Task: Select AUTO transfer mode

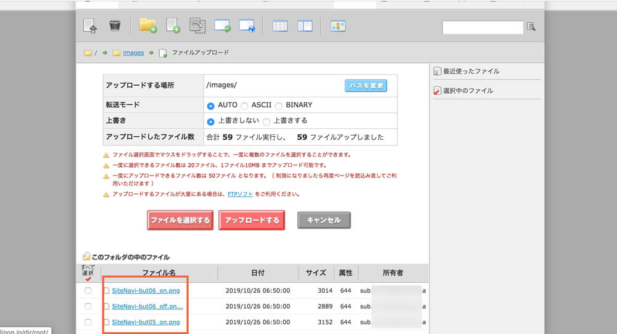Action: (x=210, y=106)
